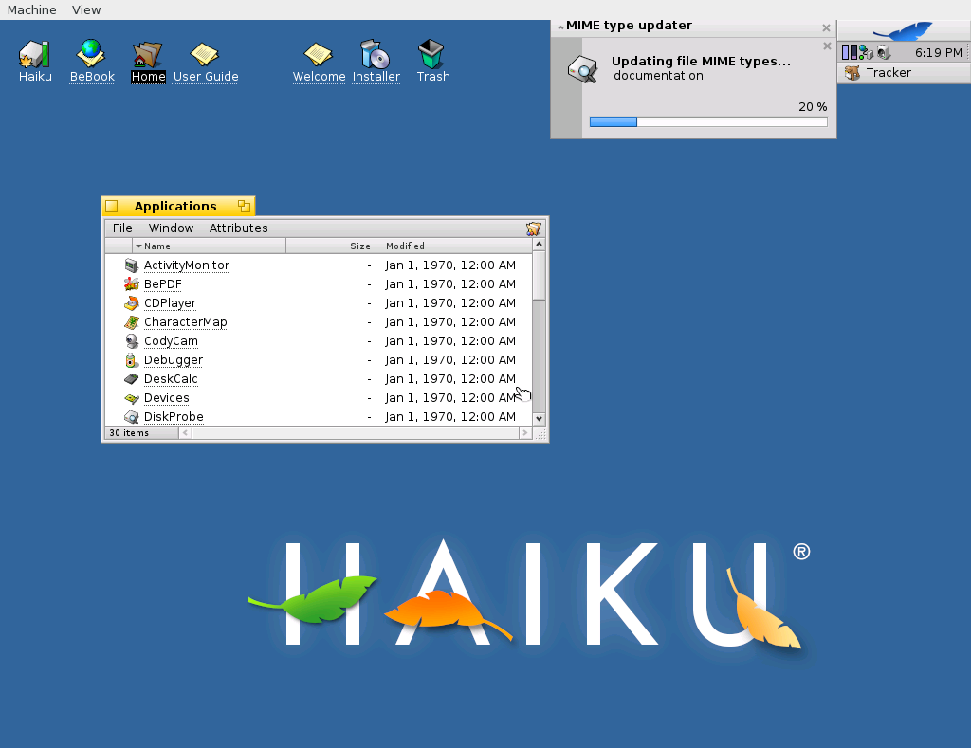
Task: Sort by the Size column header
Action: (x=331, y=246)
